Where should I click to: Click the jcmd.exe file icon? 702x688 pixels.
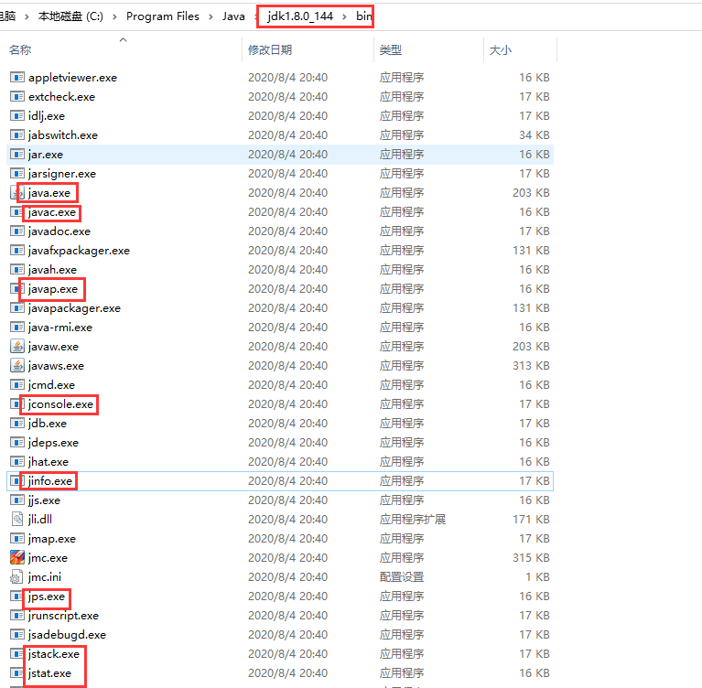(17, 385)
